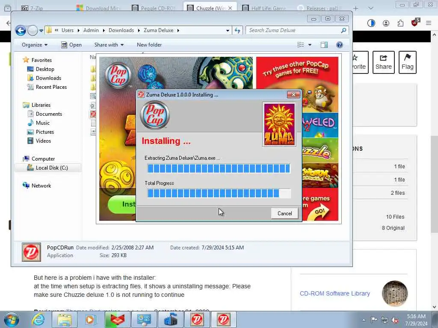Change the view mode icon
The image size is (438, 328).
coord(301,45)
